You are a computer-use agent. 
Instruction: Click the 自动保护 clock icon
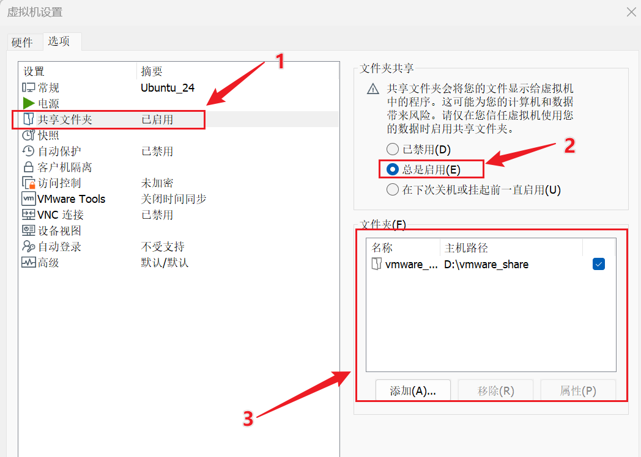point(28,151)
